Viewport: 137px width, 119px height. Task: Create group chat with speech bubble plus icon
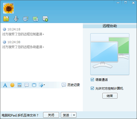(45, 19)
